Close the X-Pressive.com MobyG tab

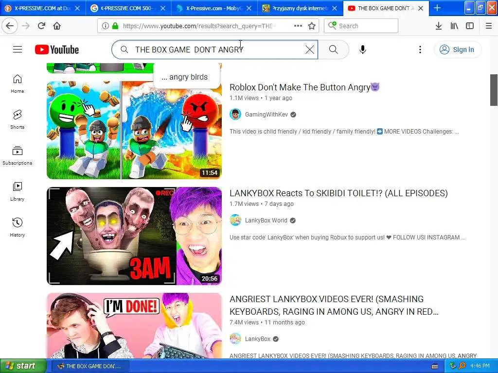[249, 8]
